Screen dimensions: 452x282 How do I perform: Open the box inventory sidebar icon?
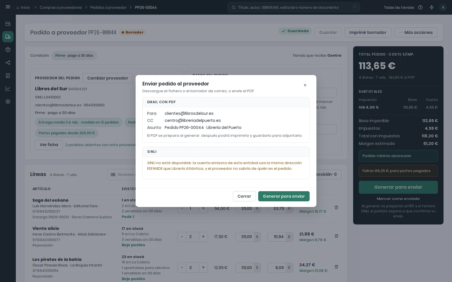pyautogui.click(x=8, y=50)
